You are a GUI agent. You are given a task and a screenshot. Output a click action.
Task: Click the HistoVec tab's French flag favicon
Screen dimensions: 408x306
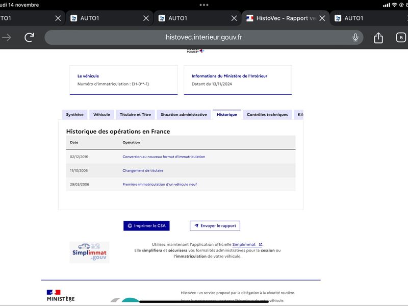coord(250,18)
